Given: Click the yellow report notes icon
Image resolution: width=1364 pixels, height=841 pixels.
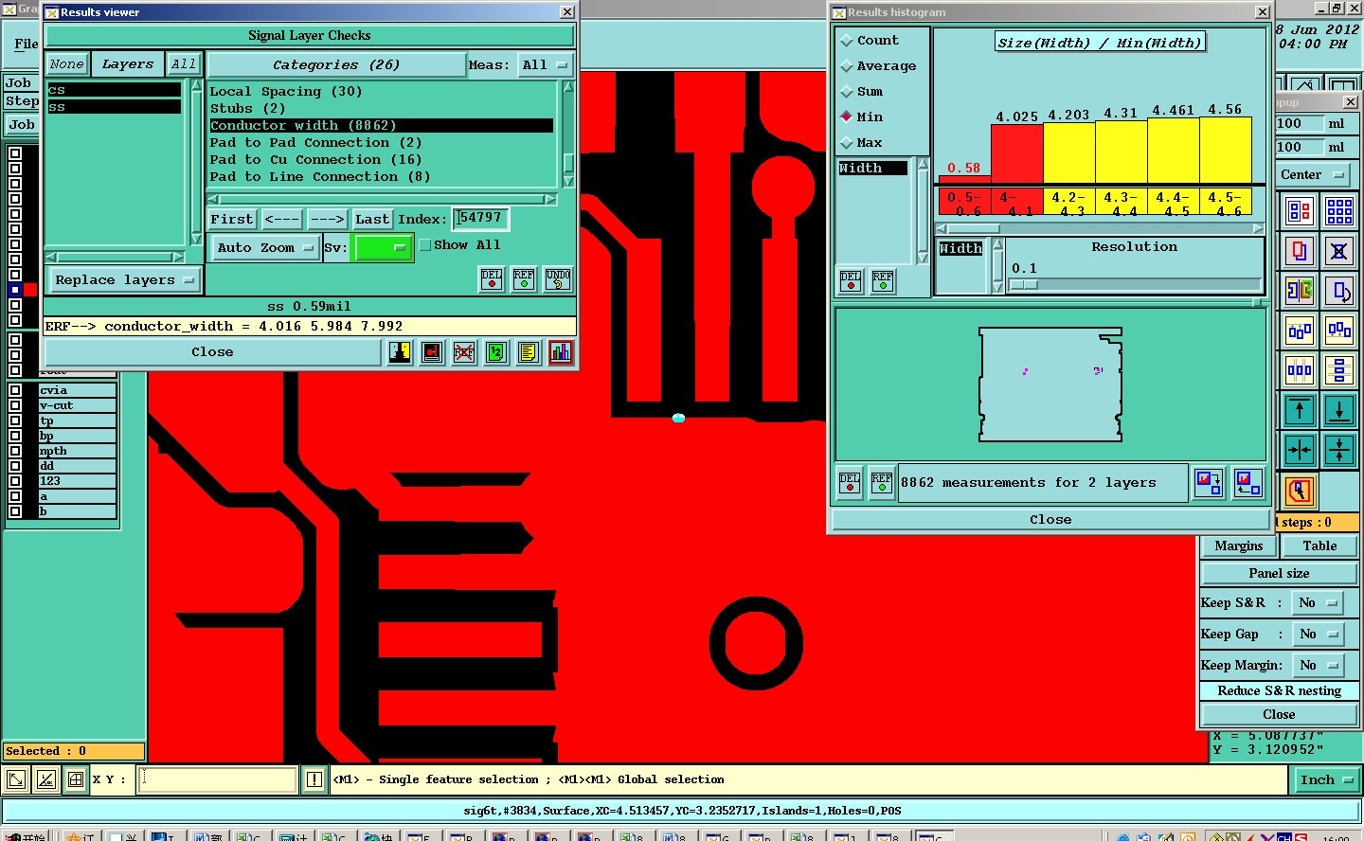Looking at the screenshot, I should point(528,352).
